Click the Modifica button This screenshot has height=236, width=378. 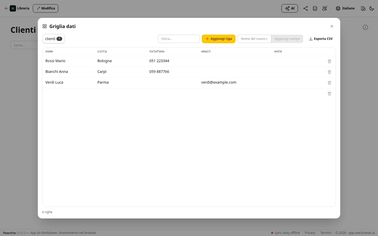[x=45, y=8]
